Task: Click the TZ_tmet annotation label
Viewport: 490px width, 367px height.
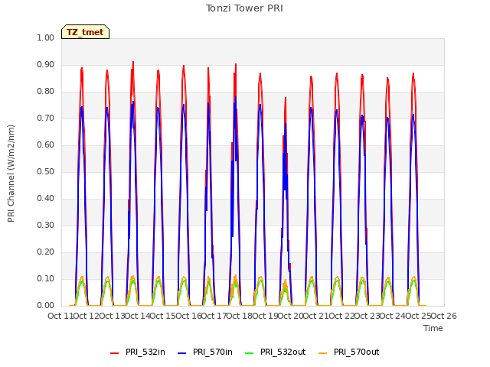Action: click(x=85, y=32)
